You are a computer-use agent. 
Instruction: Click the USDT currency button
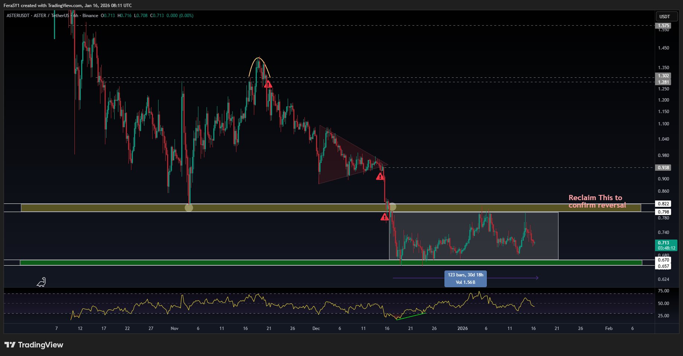pyautogui.click(x=666, y=16)
